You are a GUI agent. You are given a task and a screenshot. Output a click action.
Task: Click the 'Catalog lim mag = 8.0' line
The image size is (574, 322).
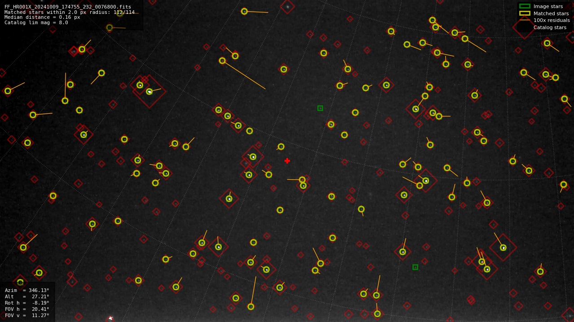click(x=36, y=22)
